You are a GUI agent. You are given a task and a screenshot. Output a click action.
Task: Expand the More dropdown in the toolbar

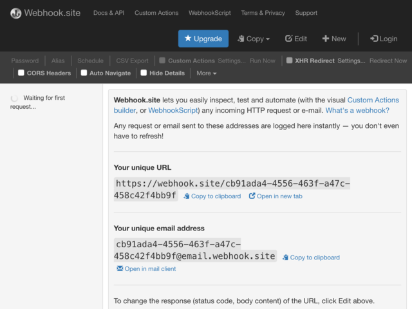pos(207,73)
